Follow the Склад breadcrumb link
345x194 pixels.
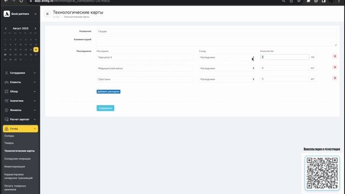56,17
